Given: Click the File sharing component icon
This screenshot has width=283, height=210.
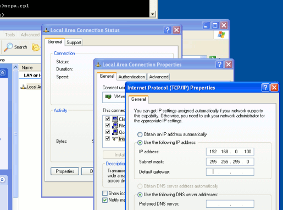Looking at the screenshot, I should [115, 126].
